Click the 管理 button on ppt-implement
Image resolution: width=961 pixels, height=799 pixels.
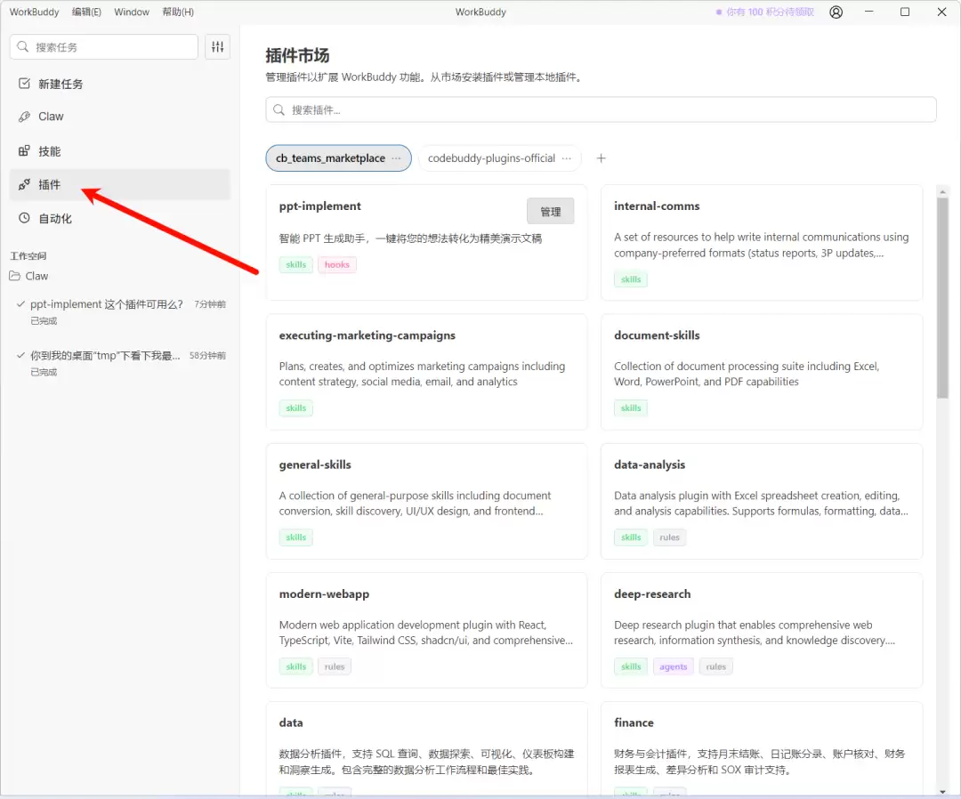coord(550,212)
